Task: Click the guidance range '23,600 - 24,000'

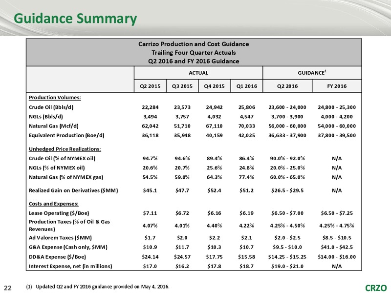Action: (x=287, y=107)
